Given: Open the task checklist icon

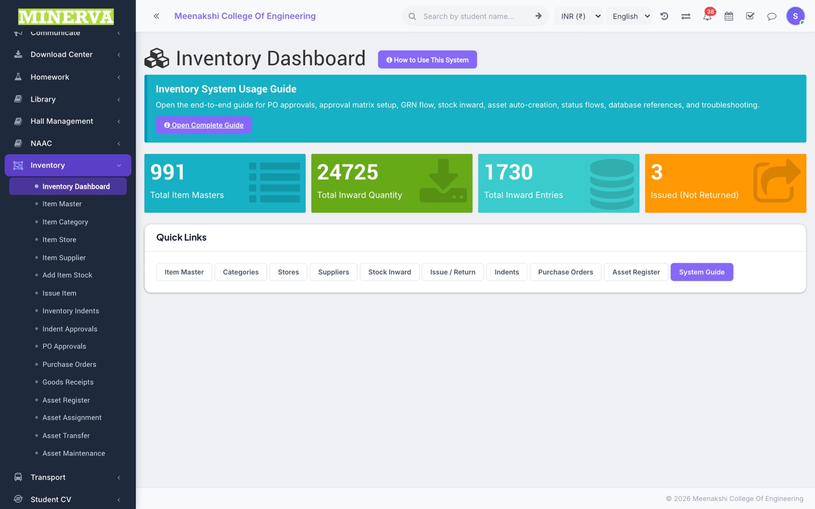Looking at the screenshot, I should 750,16.
